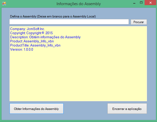
Task: Close the Informações do Assembly window
Action: 151,3
